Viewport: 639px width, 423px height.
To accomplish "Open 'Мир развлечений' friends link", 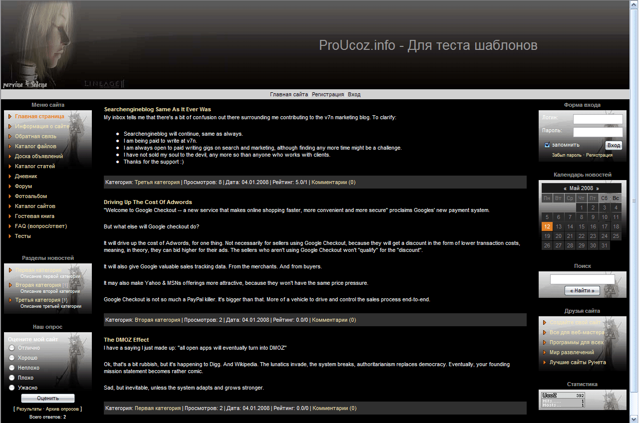I will 572,352.
